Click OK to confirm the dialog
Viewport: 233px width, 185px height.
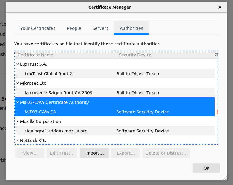click(206, 168)
